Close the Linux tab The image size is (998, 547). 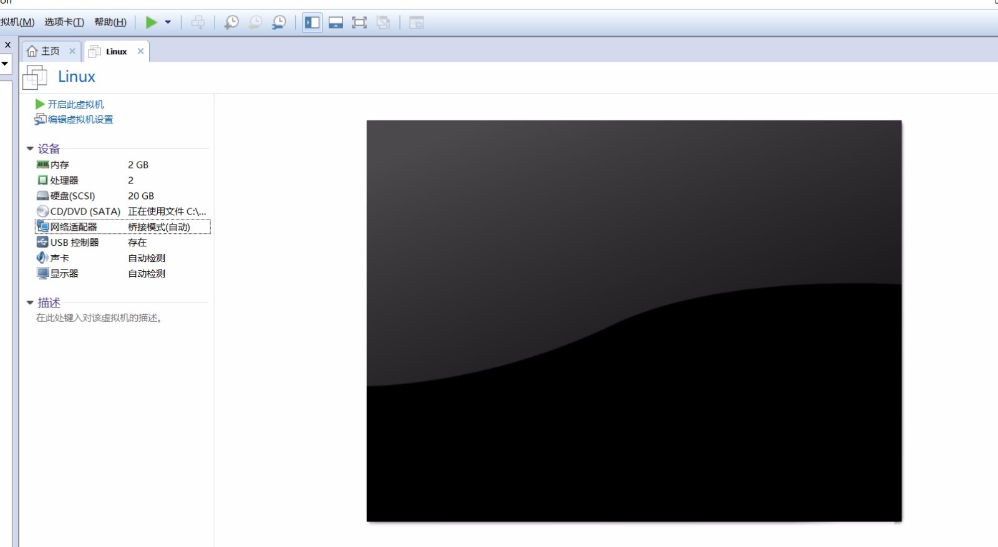pyautogui.click(x=140, y=51)
